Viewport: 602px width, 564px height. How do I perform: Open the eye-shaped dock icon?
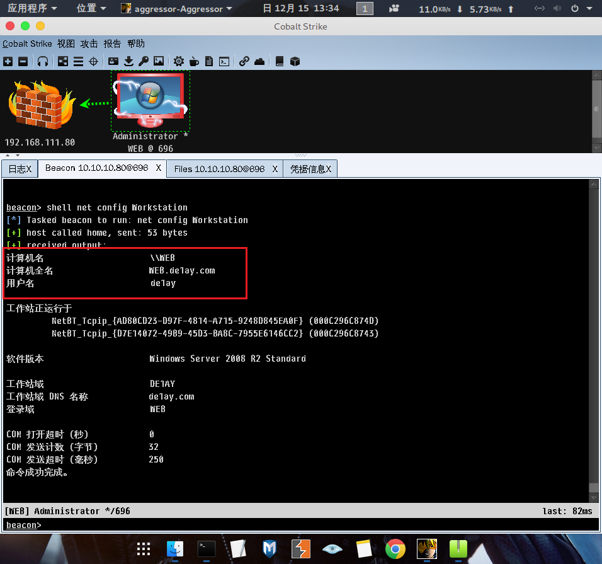click(332, 550)
